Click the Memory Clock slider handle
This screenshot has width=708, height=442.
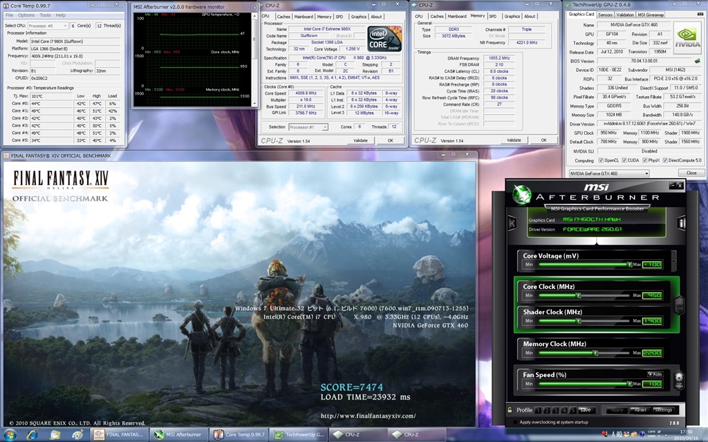coord(596,354)
